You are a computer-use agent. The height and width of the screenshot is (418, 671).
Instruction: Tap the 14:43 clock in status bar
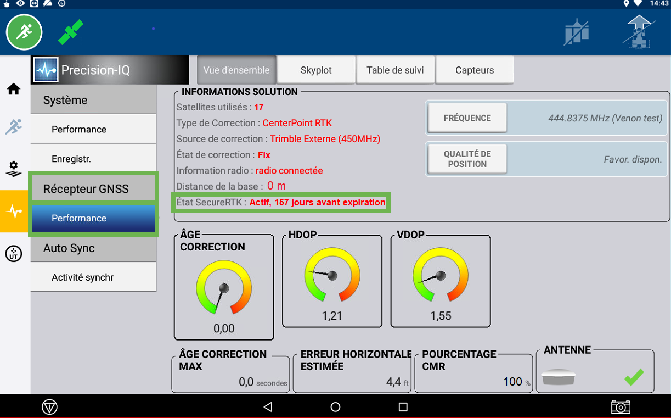point(658,3)
